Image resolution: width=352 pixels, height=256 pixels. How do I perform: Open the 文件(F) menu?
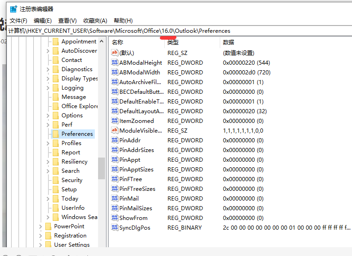[19, 20]
